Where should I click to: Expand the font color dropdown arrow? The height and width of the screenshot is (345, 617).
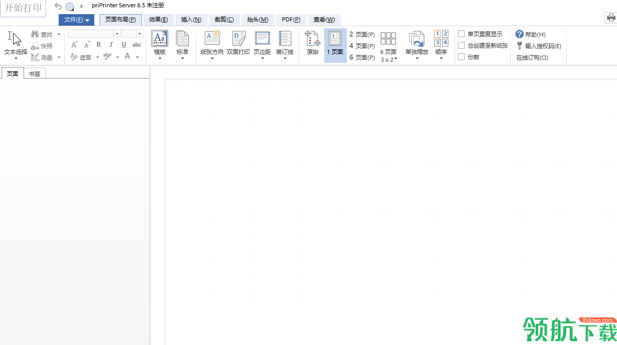click(x=137, y=58)
